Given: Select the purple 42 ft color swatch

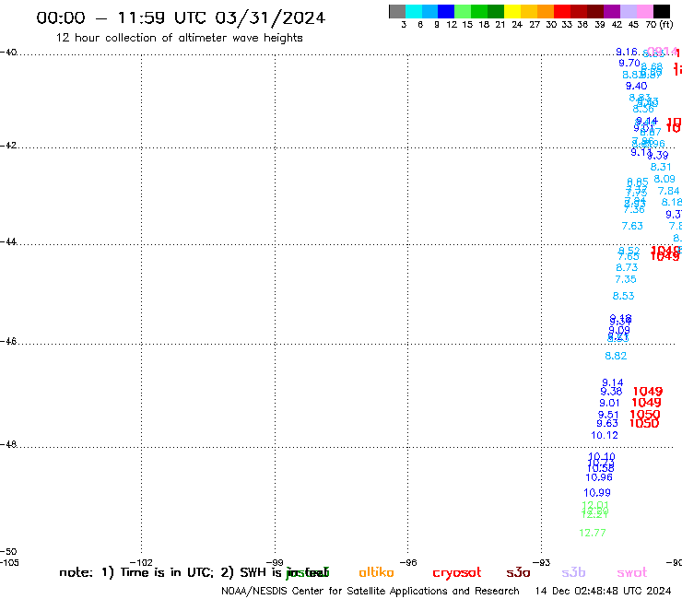Looking at the screenshot, I should point(612,11).
